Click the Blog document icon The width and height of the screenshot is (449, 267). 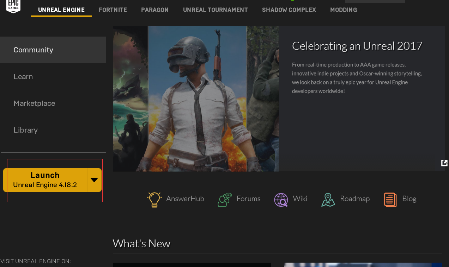pyautogui.click(x=390, y=199)
